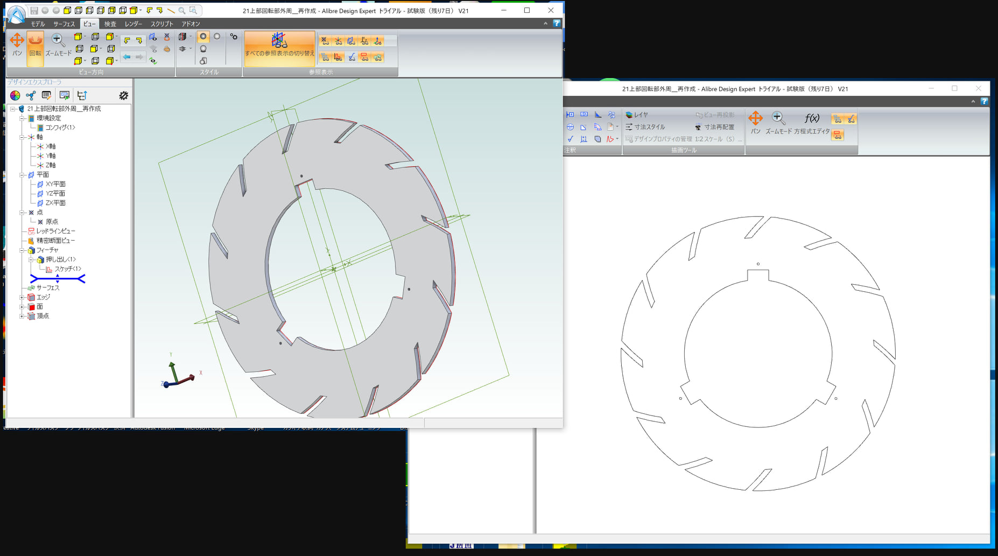Screen dimensions: 998x556
Task: Click Dimension Style (寸法スタイル) in drawing window
Action: tap(645, 127)
